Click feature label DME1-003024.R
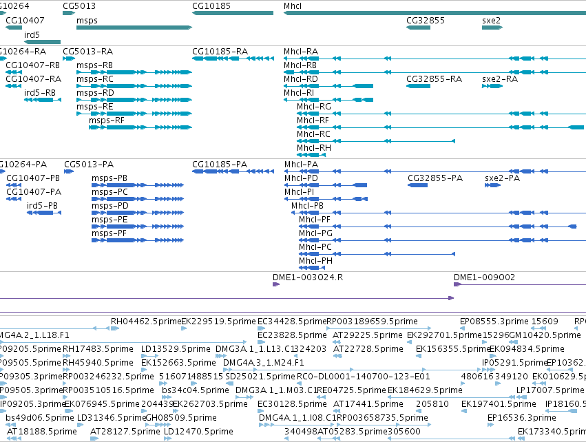 308,277
